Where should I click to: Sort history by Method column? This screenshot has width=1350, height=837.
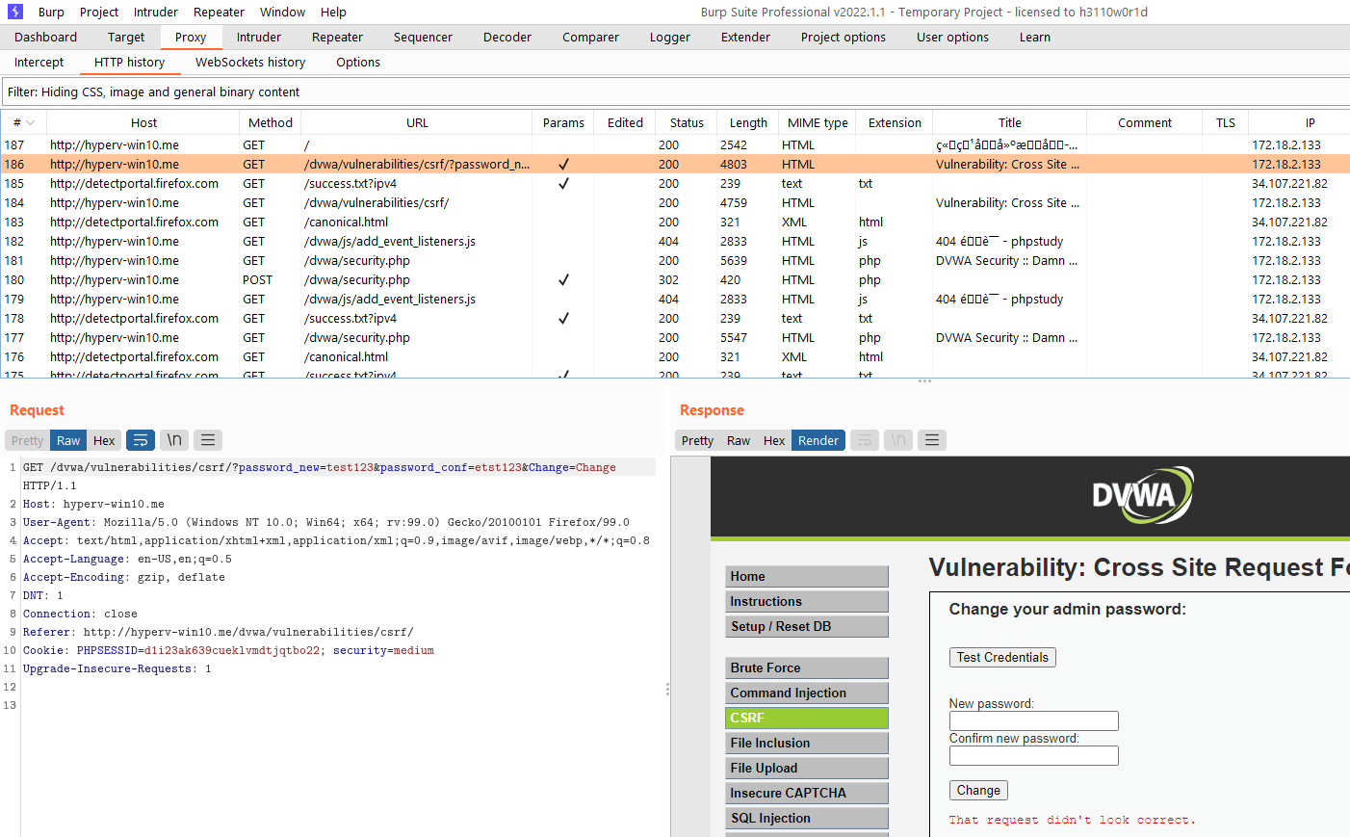point(271,122)
